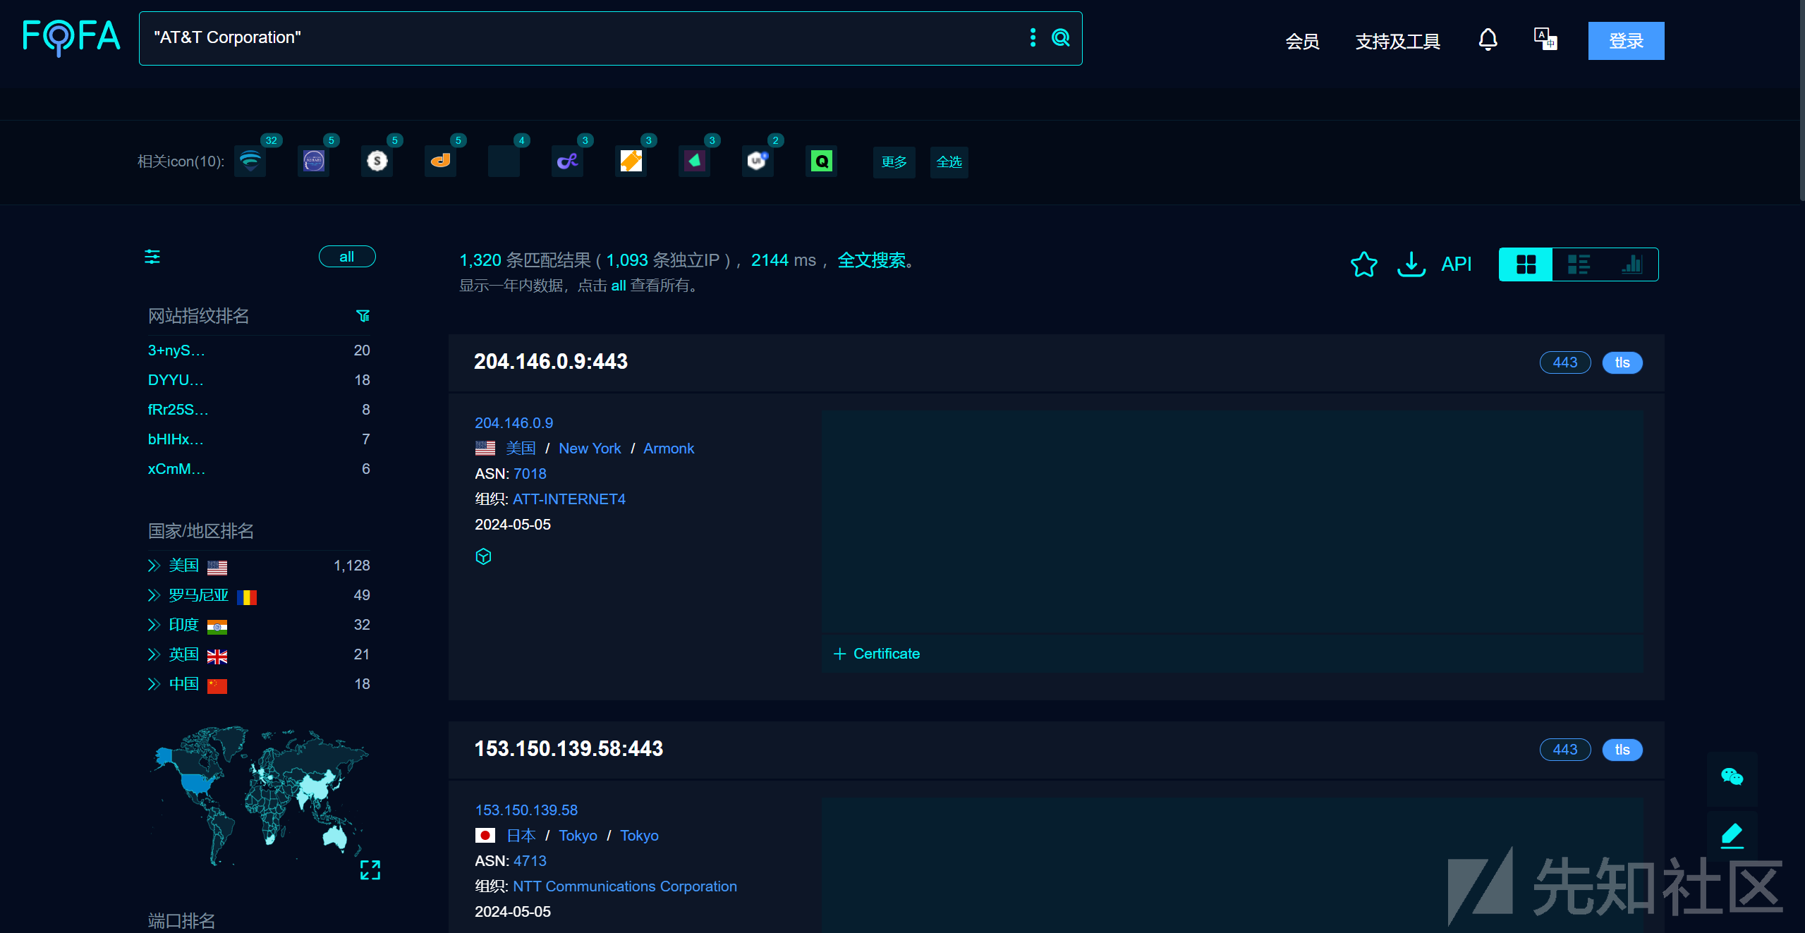Select the orange diamond related icon
The height and width of the screenshot is (933, 1805).
tap(631, 161)
